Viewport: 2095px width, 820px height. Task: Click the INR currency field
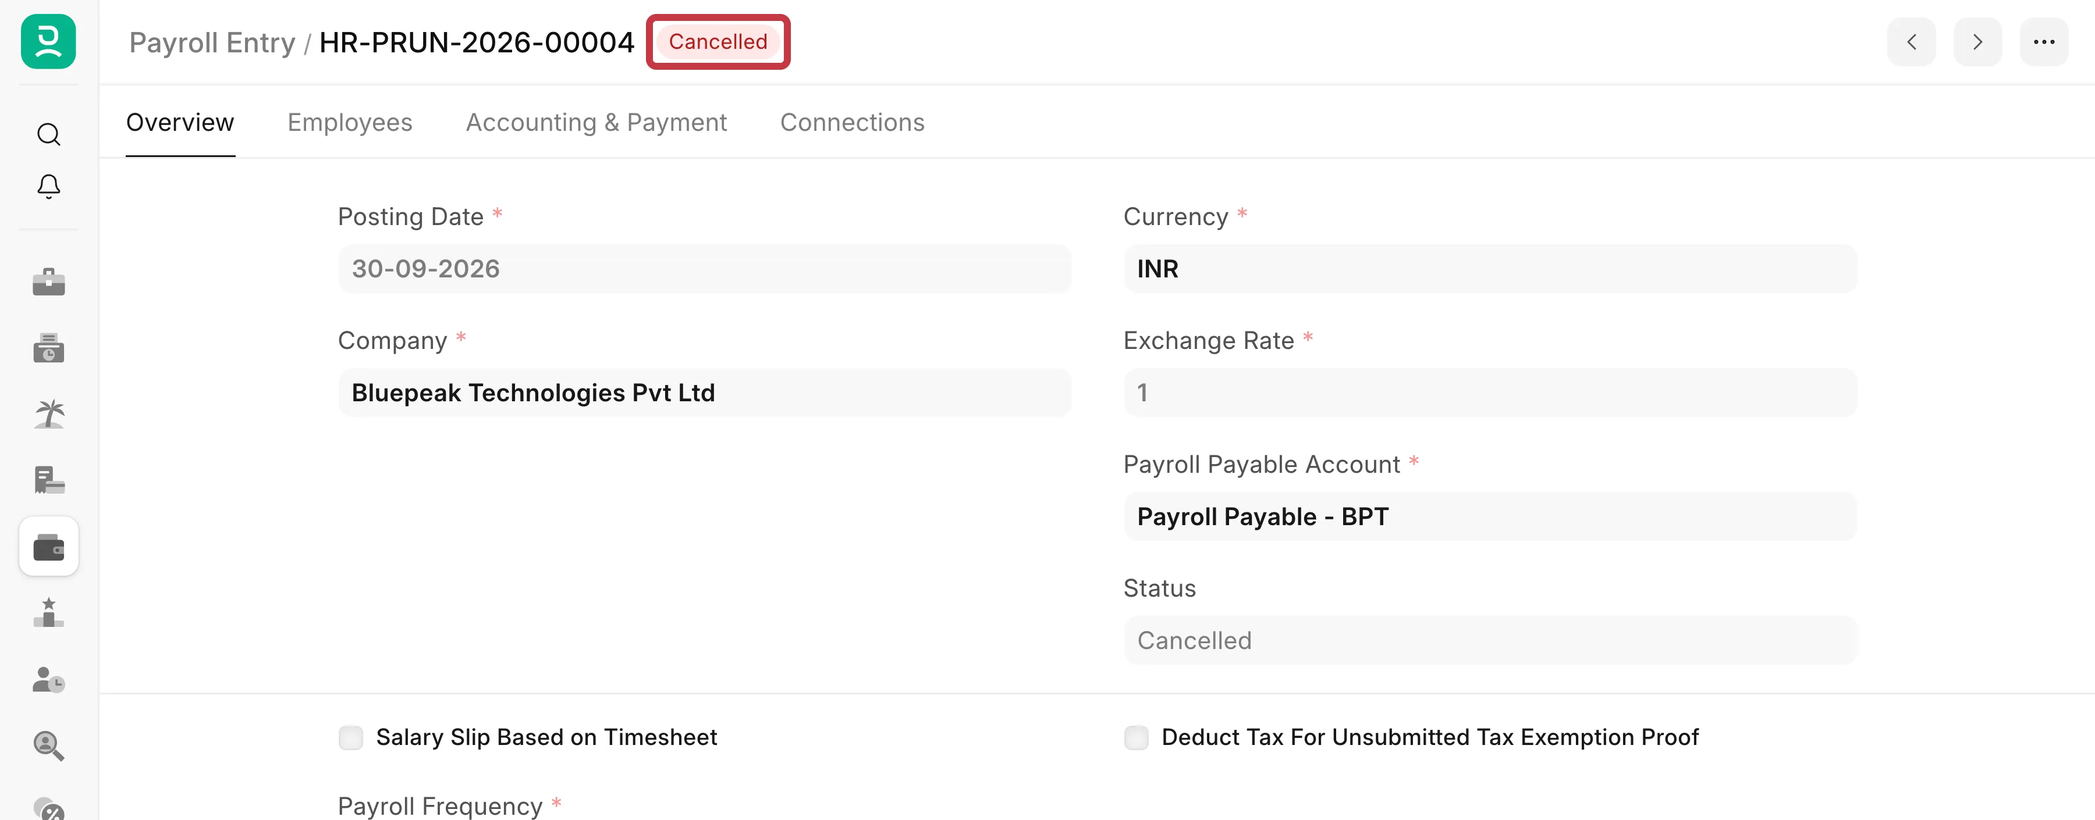coord(1490,268)
